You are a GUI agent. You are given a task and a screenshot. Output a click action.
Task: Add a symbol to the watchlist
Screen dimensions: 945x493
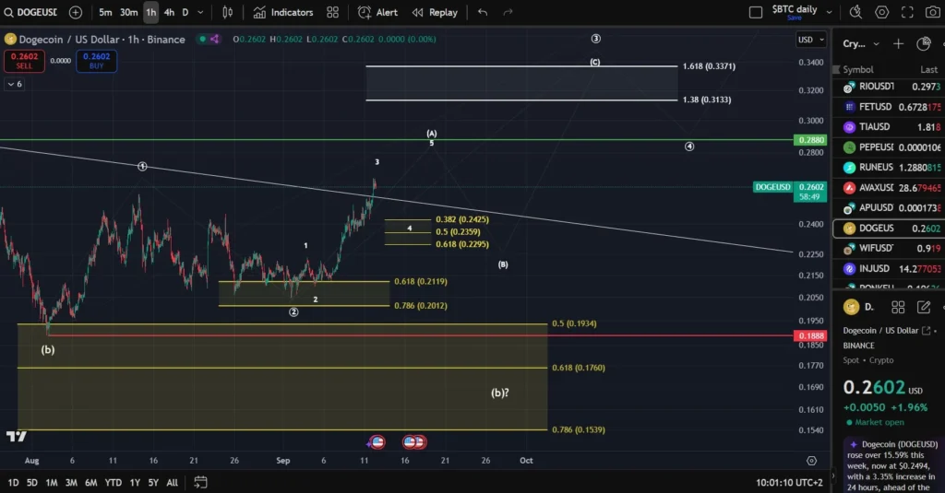(x=898, y=43)
